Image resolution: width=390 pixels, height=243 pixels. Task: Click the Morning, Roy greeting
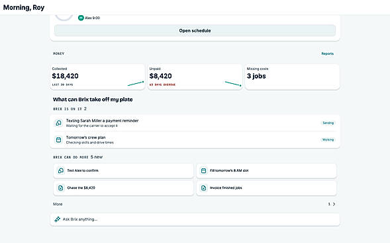point(24,7)
